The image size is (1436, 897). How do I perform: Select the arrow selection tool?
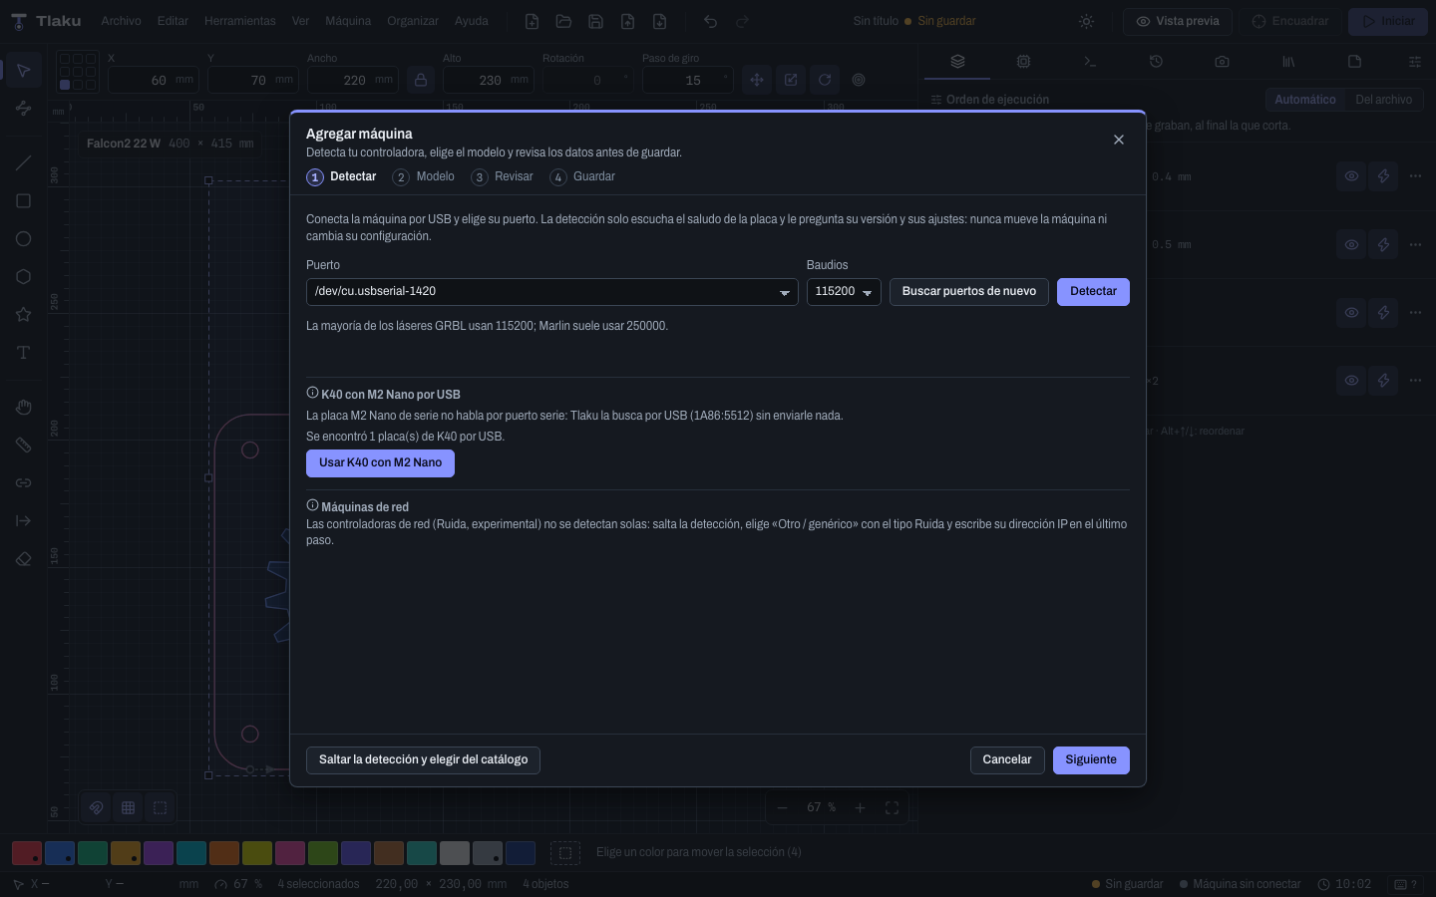pyautogui.click(x=23, y=71)
